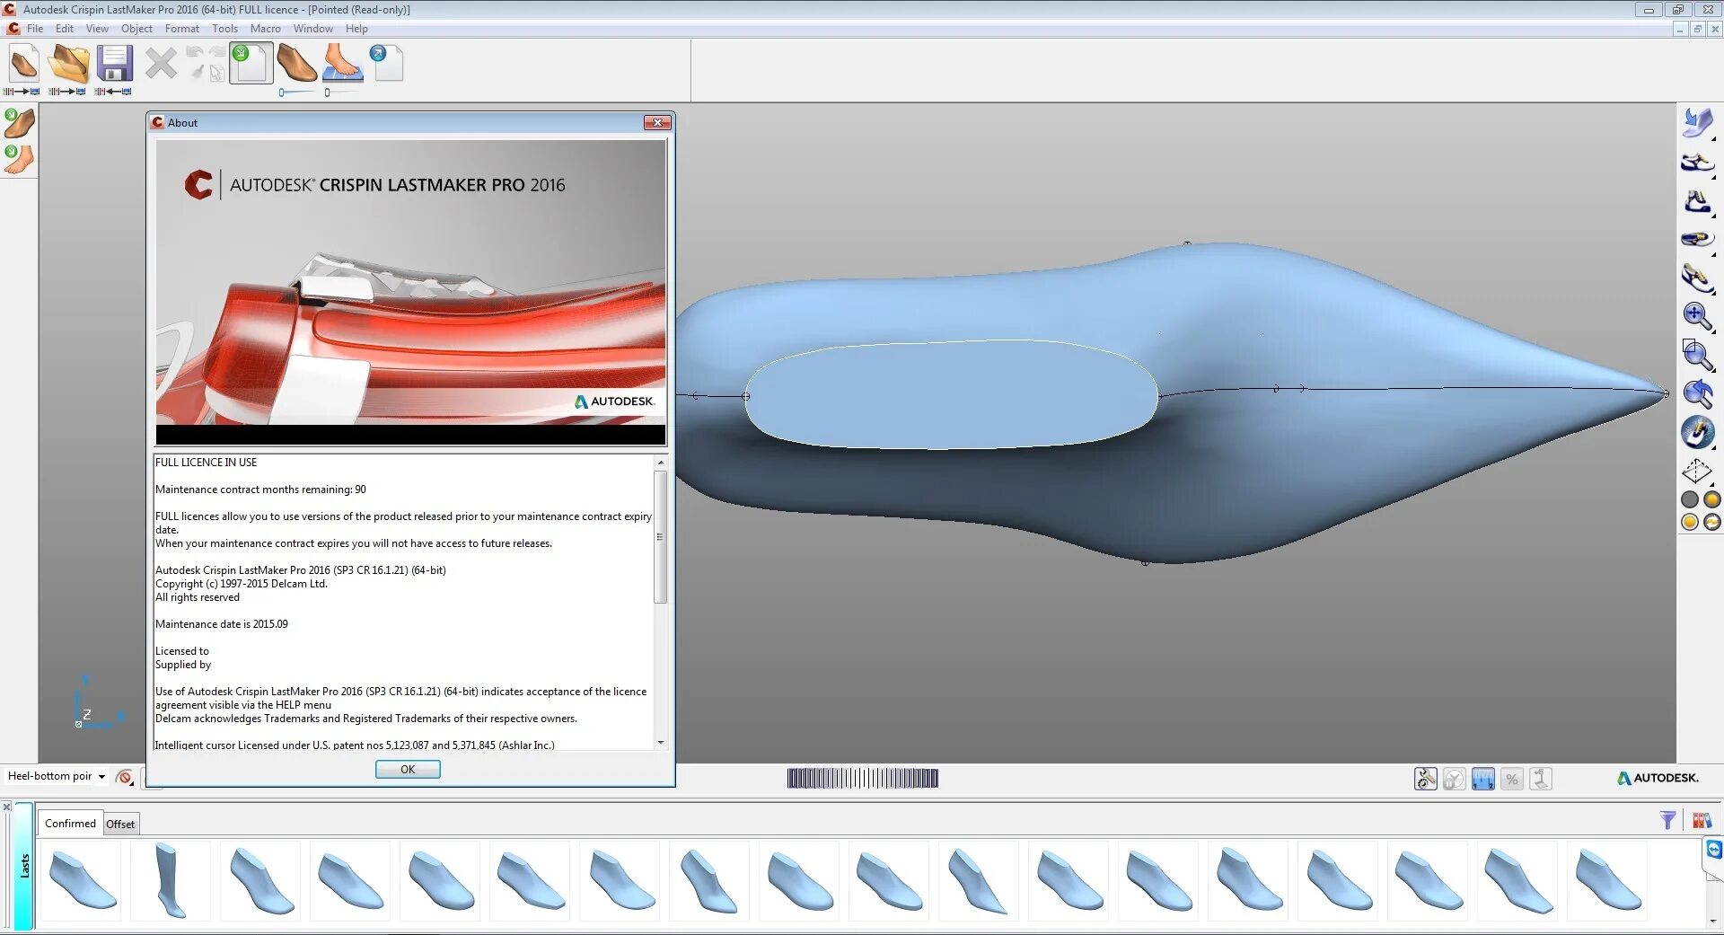Screen dimensions: 1724x935
Task: Switch to the Confirmed tab
Action: click(x=70, y=823)
